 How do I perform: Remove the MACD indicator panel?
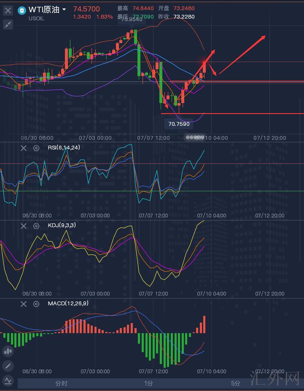tap(24, 304)
